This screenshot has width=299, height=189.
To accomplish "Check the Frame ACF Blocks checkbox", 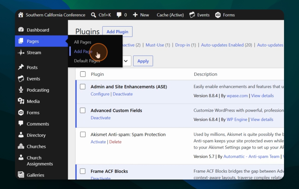I will tap(83, 171).
